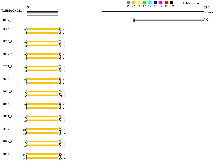Click the top orange bar of 3T04_A
The width and height of the screenshot is (218, 163).
tap(43, 67)
